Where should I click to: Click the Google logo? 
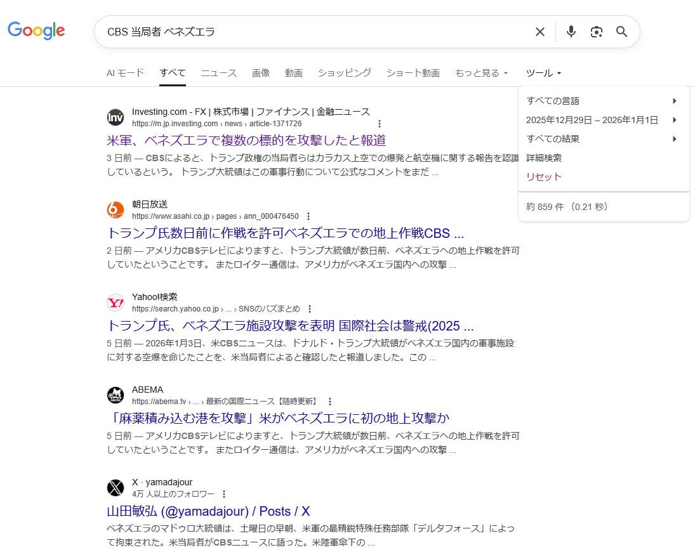coord(36,30)
